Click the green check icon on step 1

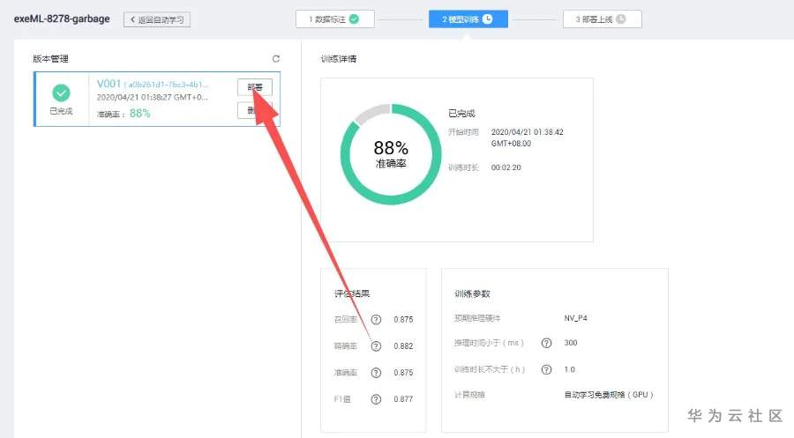click(x=355, y=19)
